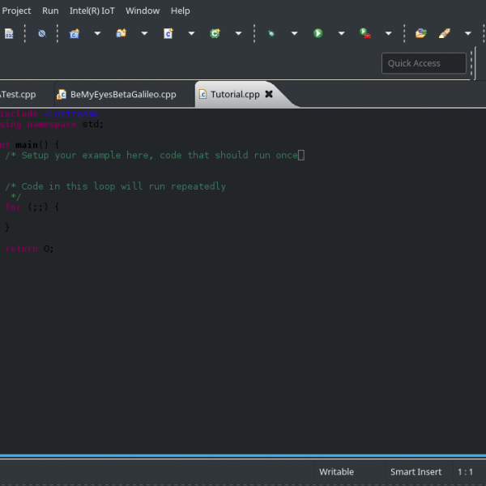Switch to the BeMyEyesBetaGalileo.cpp tab
The image size is (486, 486).
click(123, 95)
